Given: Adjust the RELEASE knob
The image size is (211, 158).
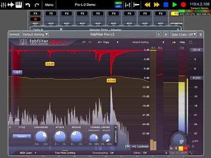Looking at the screenshot, I should coord(76,136).
